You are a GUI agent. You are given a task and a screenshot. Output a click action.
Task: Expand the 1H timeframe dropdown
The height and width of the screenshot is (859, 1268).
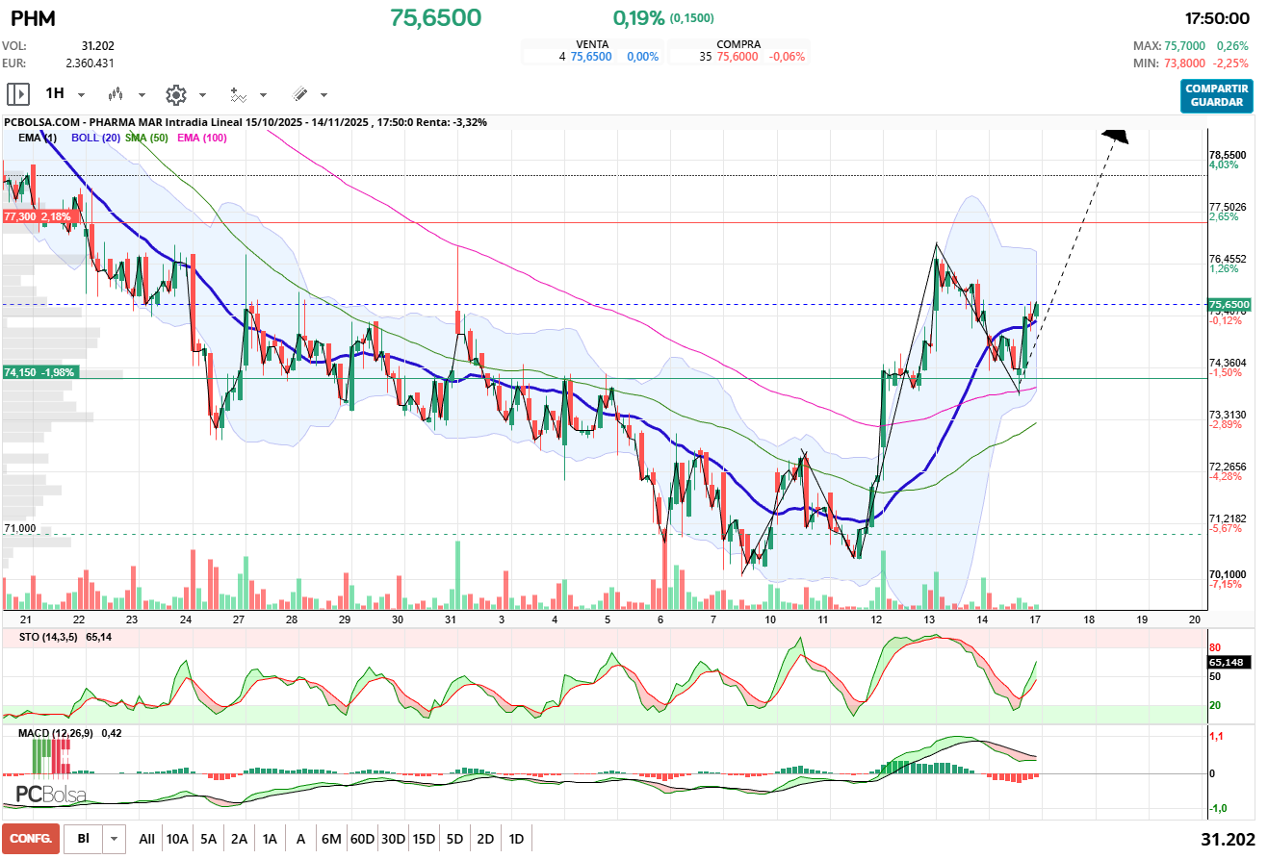[x=81, y=95]
